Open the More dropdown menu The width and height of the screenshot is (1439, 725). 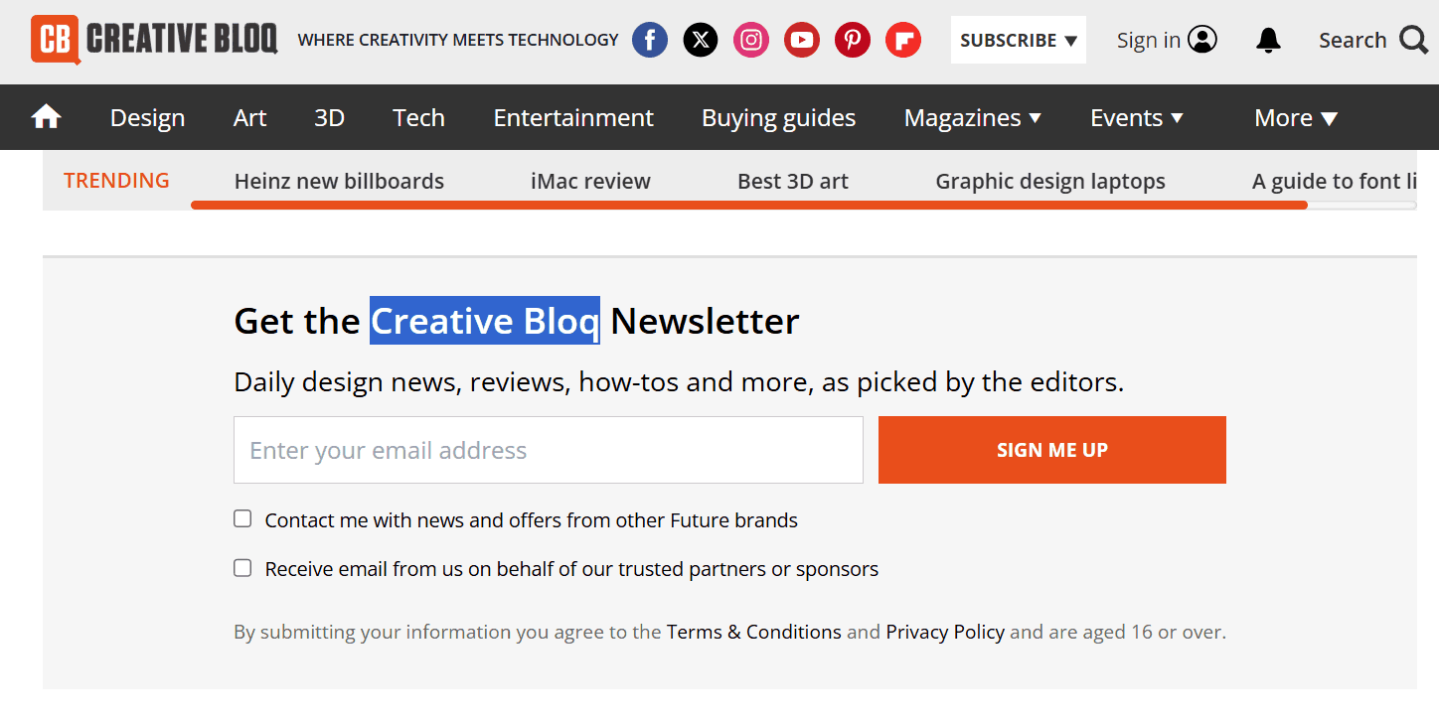tap(1296, 117)
